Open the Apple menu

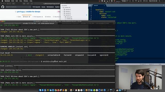point(2,1)
